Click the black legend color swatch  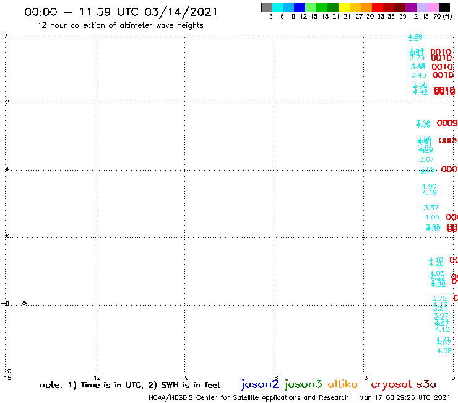click(x=444, y=7)
